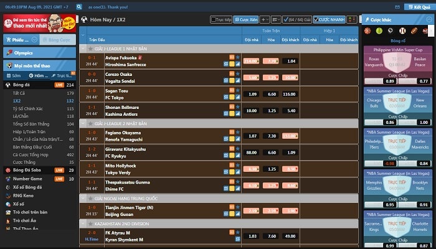Select Lẻ/Chẵn market in sidebar
Viewport: 436px width, 249px height.
[x=21, y=116]
